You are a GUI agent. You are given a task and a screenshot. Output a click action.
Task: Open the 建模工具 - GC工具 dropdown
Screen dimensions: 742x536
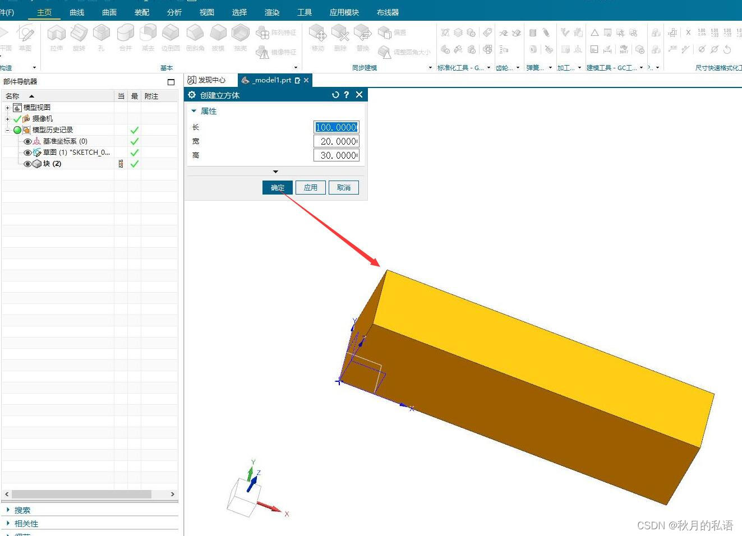click(641, 68)
